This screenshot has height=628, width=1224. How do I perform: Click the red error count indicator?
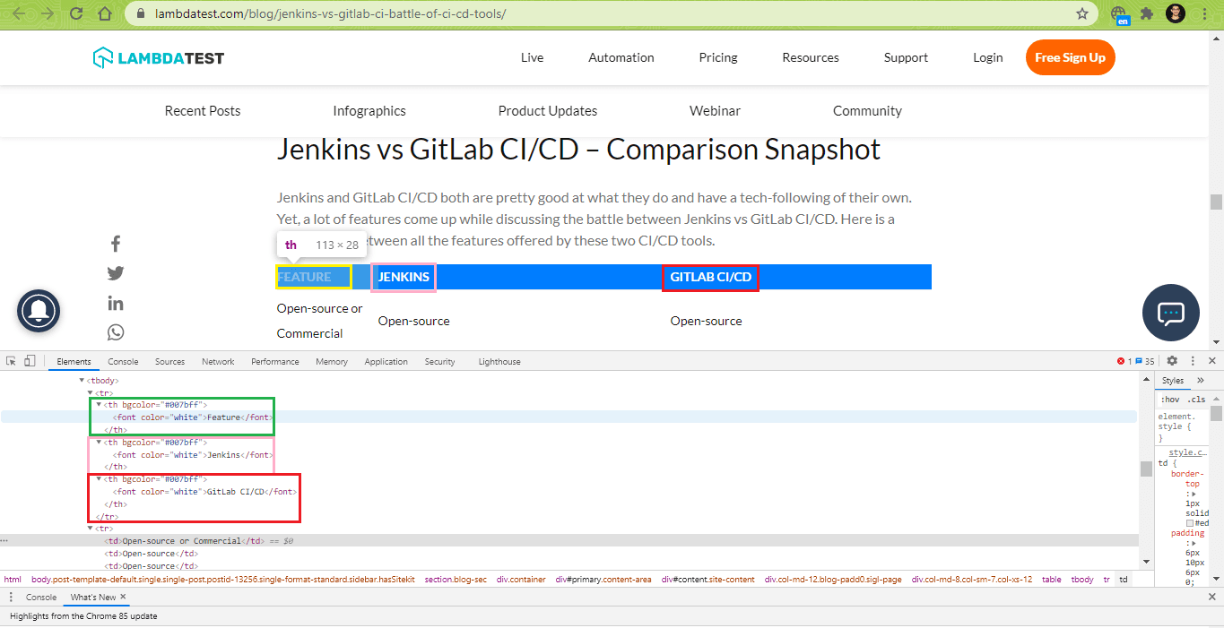click(x=1124, y=361)
